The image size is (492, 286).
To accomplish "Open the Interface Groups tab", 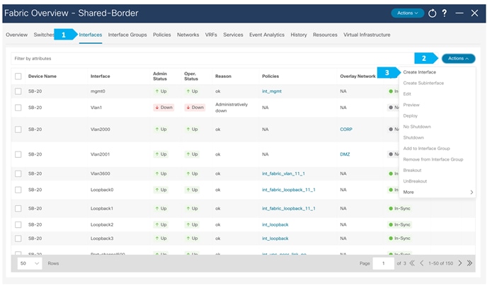I will click(x=127, y=35).
